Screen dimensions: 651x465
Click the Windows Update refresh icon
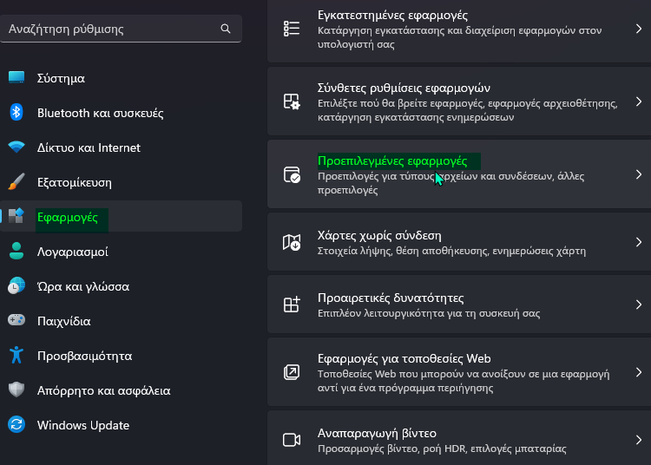[16, 425]
